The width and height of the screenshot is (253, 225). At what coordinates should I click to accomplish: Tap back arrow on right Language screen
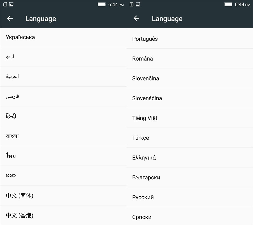(136, 18)
